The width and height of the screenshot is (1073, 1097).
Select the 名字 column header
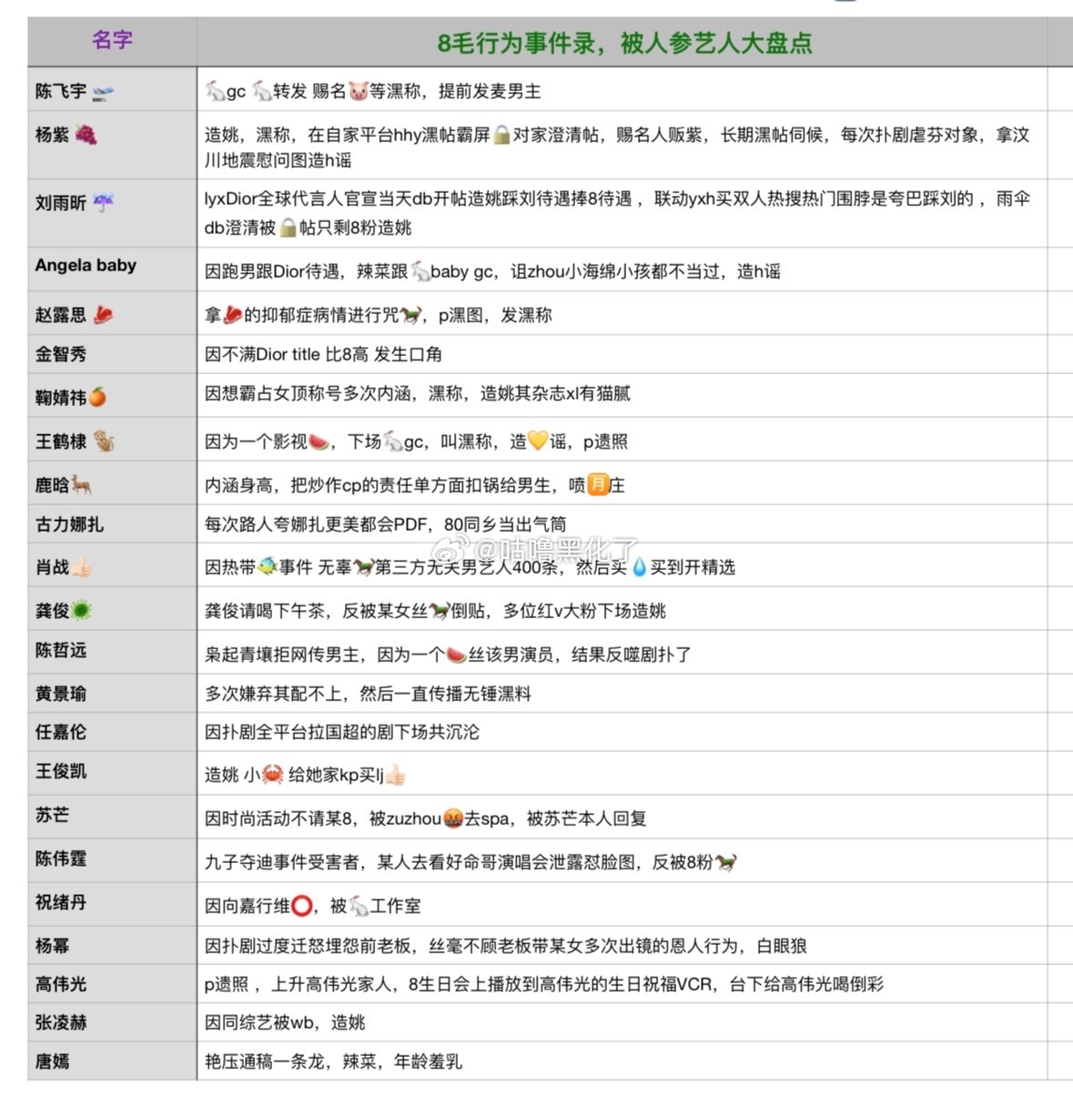coord(109,38)
